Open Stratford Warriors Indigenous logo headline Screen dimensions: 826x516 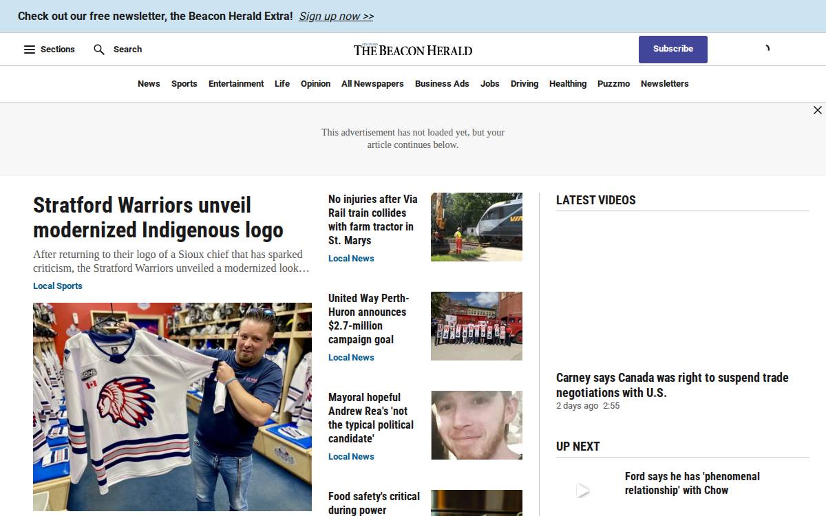[x=158, y=217]
